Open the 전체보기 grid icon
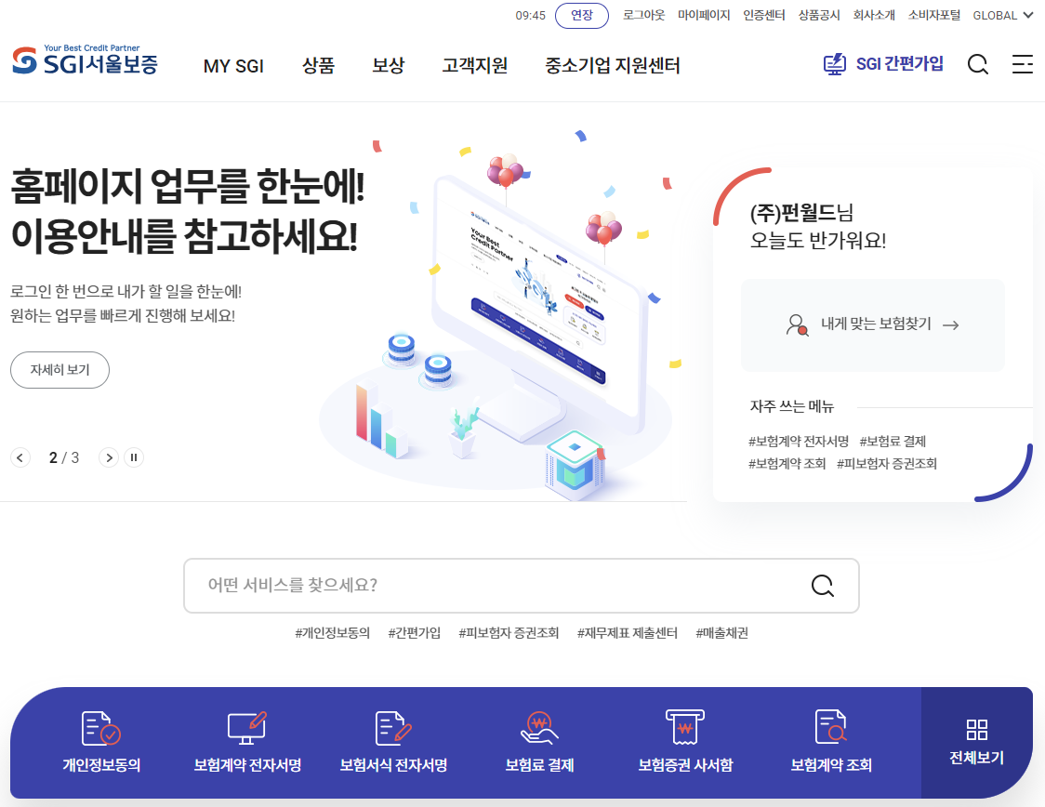The image size is (1045, 807). click(977, 729)
